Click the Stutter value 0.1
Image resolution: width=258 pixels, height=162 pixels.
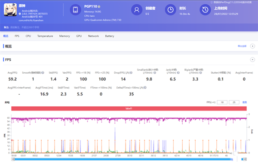221,79
